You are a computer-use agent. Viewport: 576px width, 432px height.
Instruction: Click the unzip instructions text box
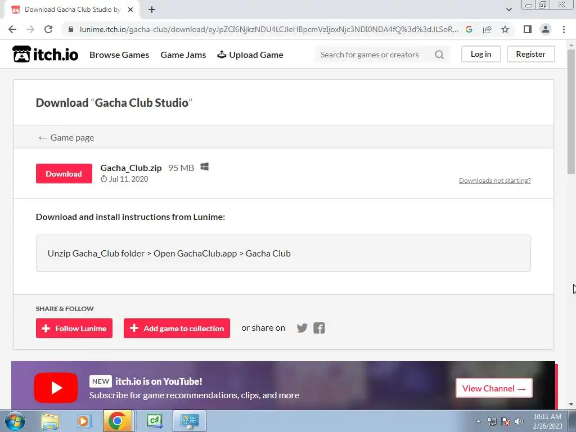(x=283, y=253)
